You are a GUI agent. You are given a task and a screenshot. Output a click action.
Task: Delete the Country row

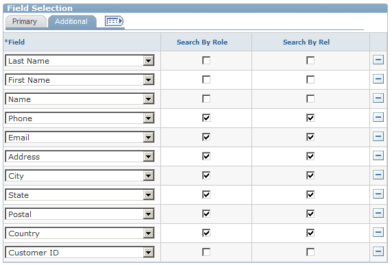(378, 232)
